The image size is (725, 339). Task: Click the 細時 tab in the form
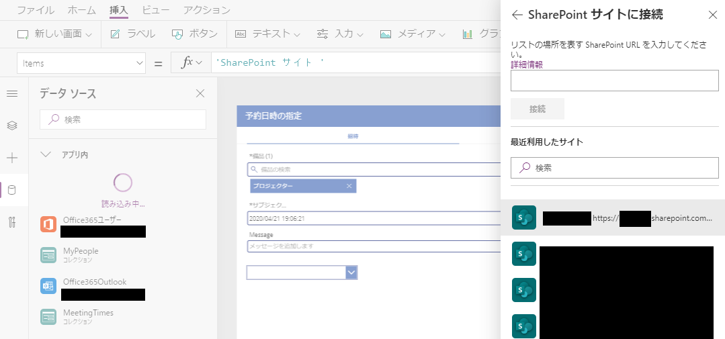pos(353,136)
